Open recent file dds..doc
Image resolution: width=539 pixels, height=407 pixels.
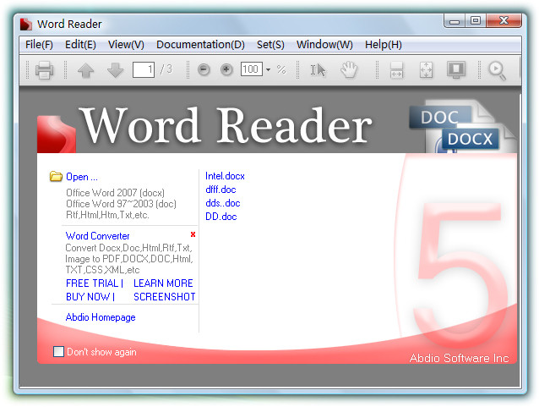(223, 203)
